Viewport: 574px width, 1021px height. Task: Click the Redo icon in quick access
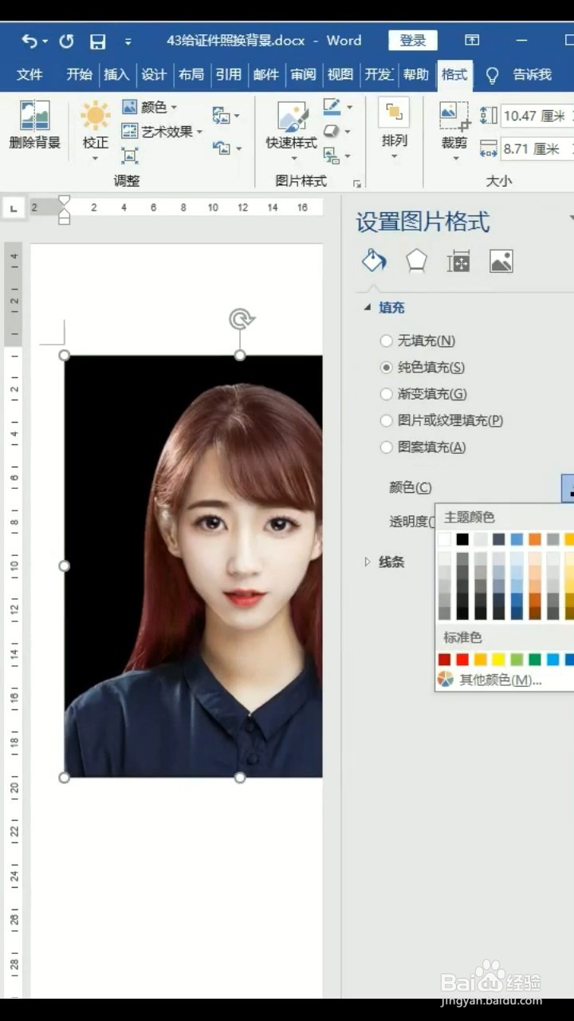[66, 41]
